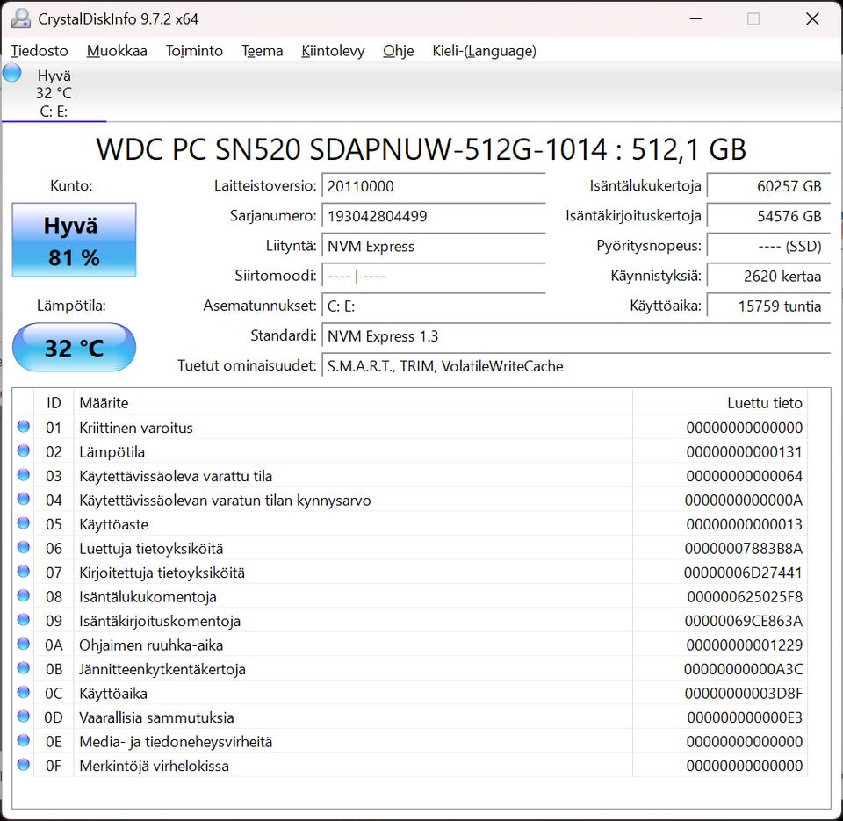The width and height of the screenshot is (843, 821).
Task: Minimize the CrystalDiskInfo window
Action: [696, 18]
